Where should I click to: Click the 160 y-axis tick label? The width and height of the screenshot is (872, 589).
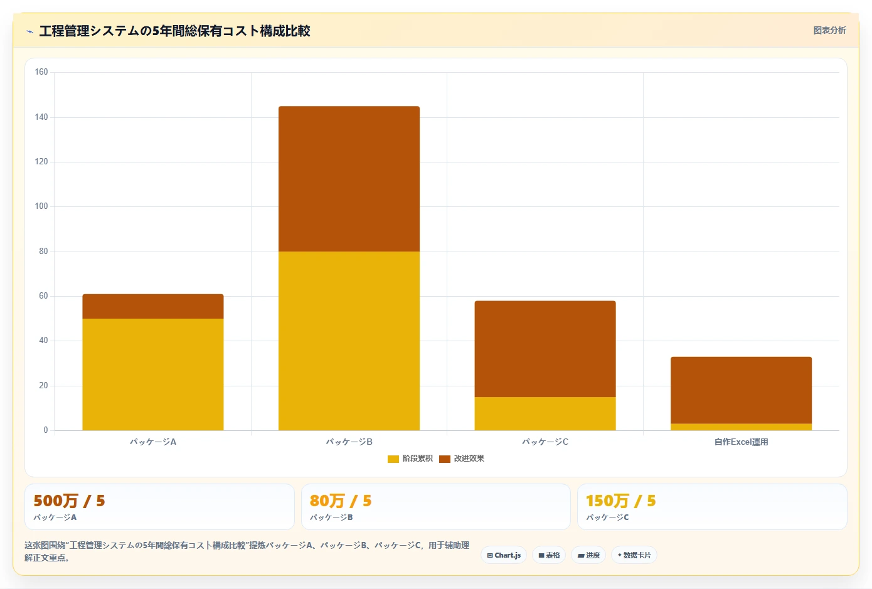pos(41,72)
